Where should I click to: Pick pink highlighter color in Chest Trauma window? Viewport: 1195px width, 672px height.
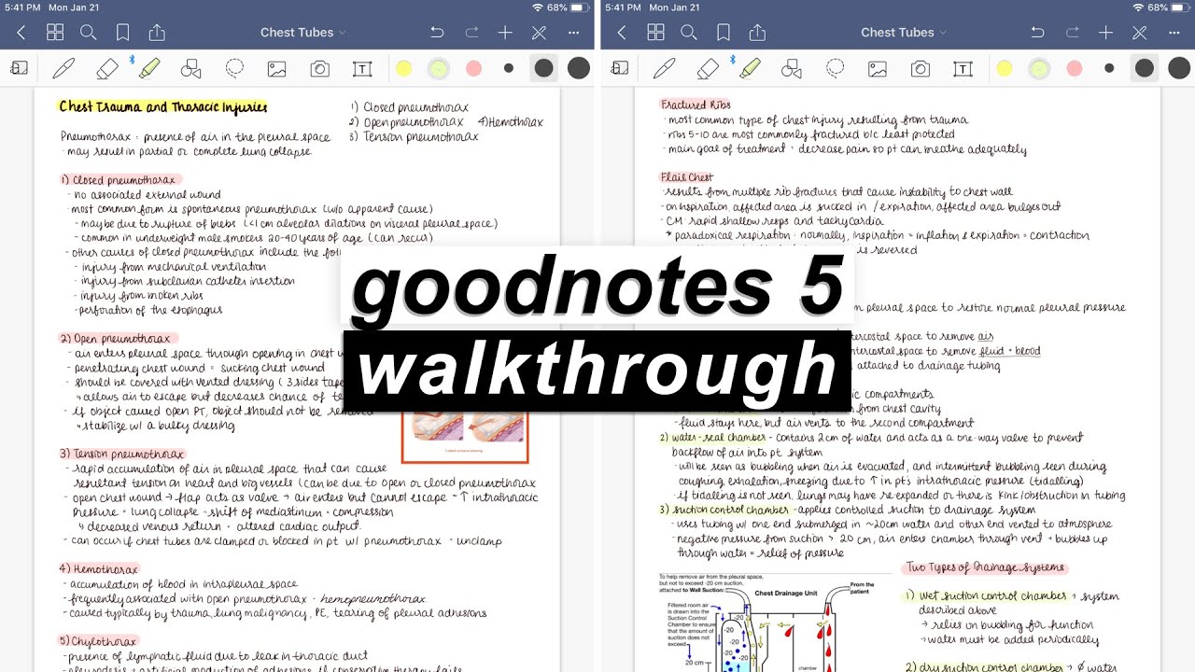[x=473, y=68]
